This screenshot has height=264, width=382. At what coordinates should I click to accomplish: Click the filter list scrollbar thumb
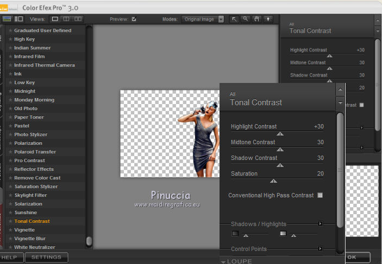coord(89,241)
